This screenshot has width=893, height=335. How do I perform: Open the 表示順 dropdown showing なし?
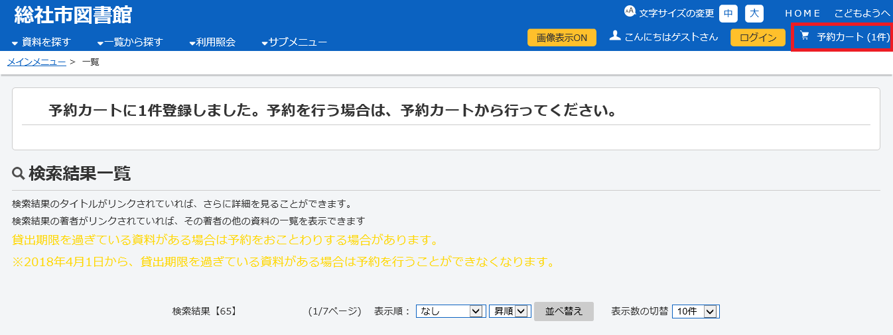450,311
